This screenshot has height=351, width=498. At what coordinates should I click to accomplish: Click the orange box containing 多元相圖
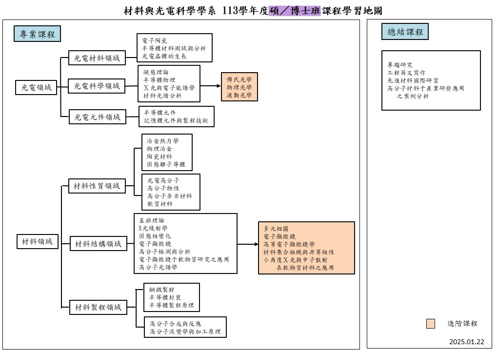coord(306,248)
